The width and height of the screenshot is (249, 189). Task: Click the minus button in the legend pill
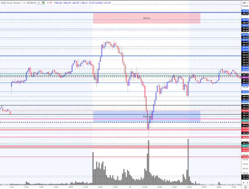(48, 3)
